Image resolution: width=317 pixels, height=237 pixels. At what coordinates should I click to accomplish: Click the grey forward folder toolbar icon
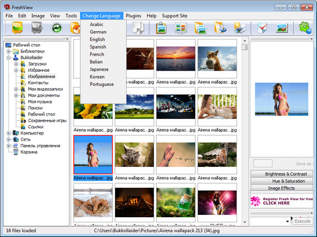37,28
